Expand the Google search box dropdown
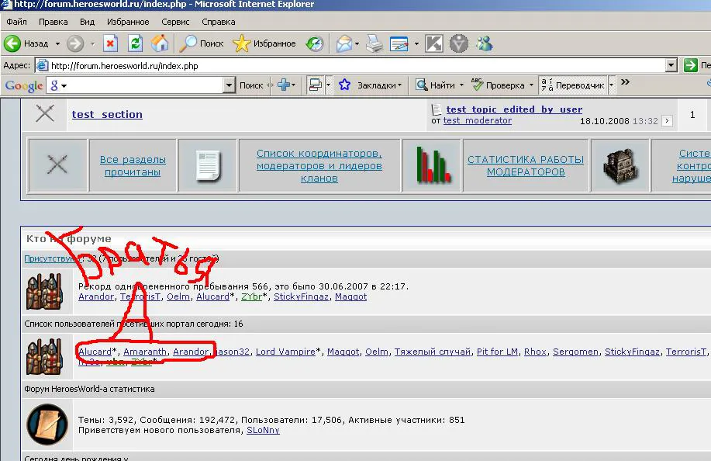 pos(229,85)
